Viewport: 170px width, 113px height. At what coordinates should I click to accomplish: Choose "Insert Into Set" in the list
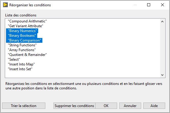(20, 69)
